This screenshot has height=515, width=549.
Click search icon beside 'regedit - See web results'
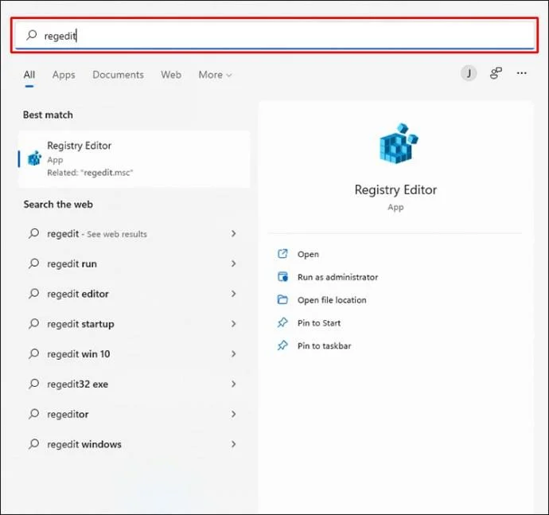[33, 233]
